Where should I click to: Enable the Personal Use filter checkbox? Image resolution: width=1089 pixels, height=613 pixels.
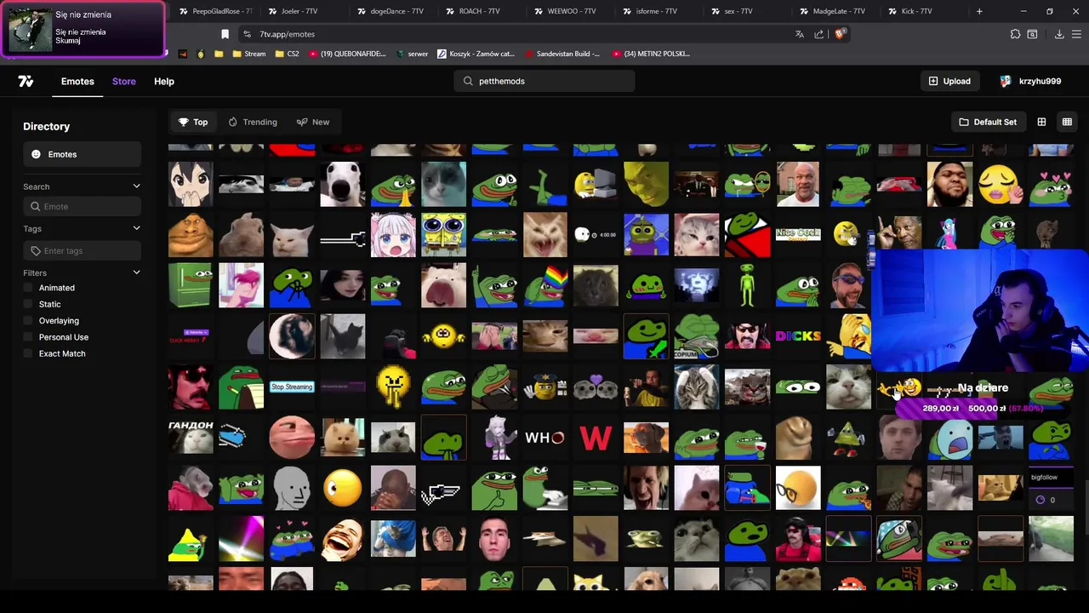tap(28, 337)
